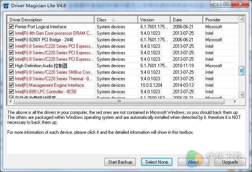This screenshot has height=172, width=252.
Task: Click the horizontal scrollbar right arrow
Action: click(x=235, y=102)
